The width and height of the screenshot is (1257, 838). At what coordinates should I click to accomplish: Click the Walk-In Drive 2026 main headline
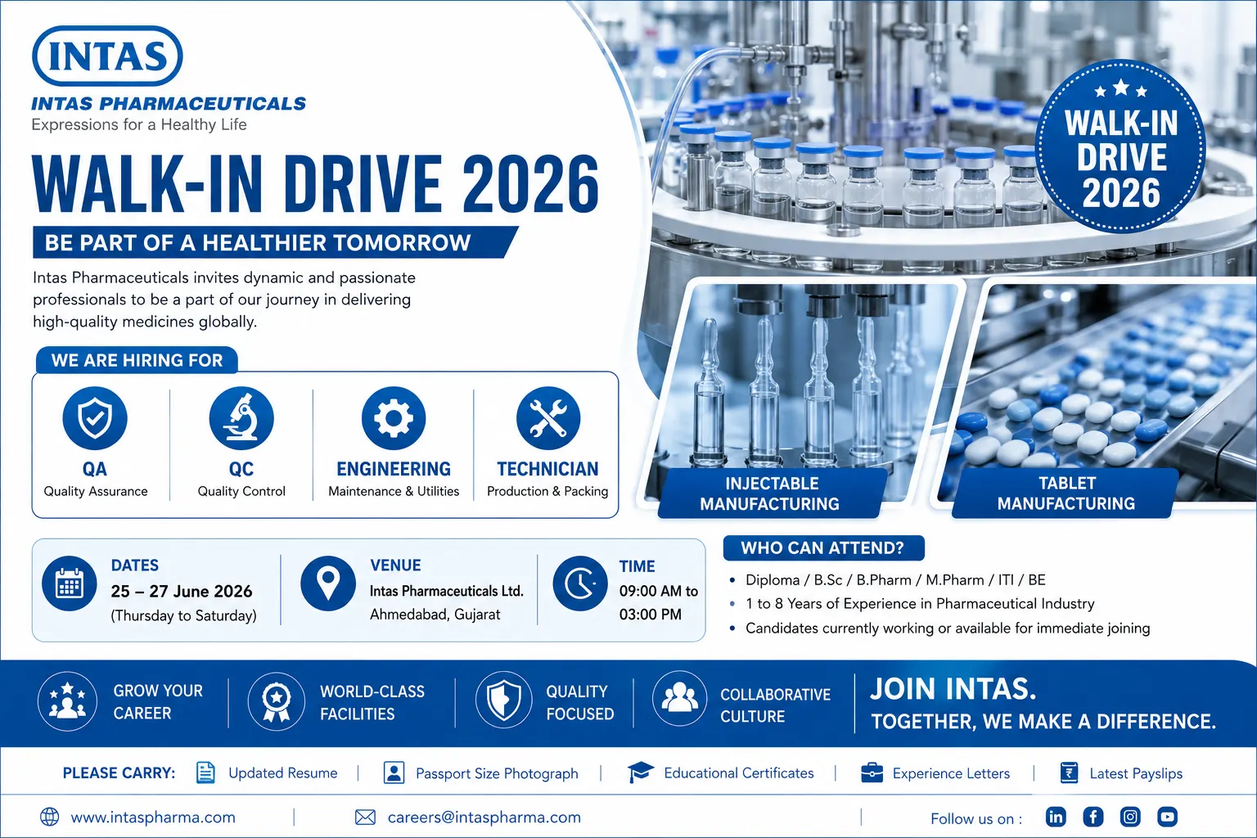click(316, 184)
